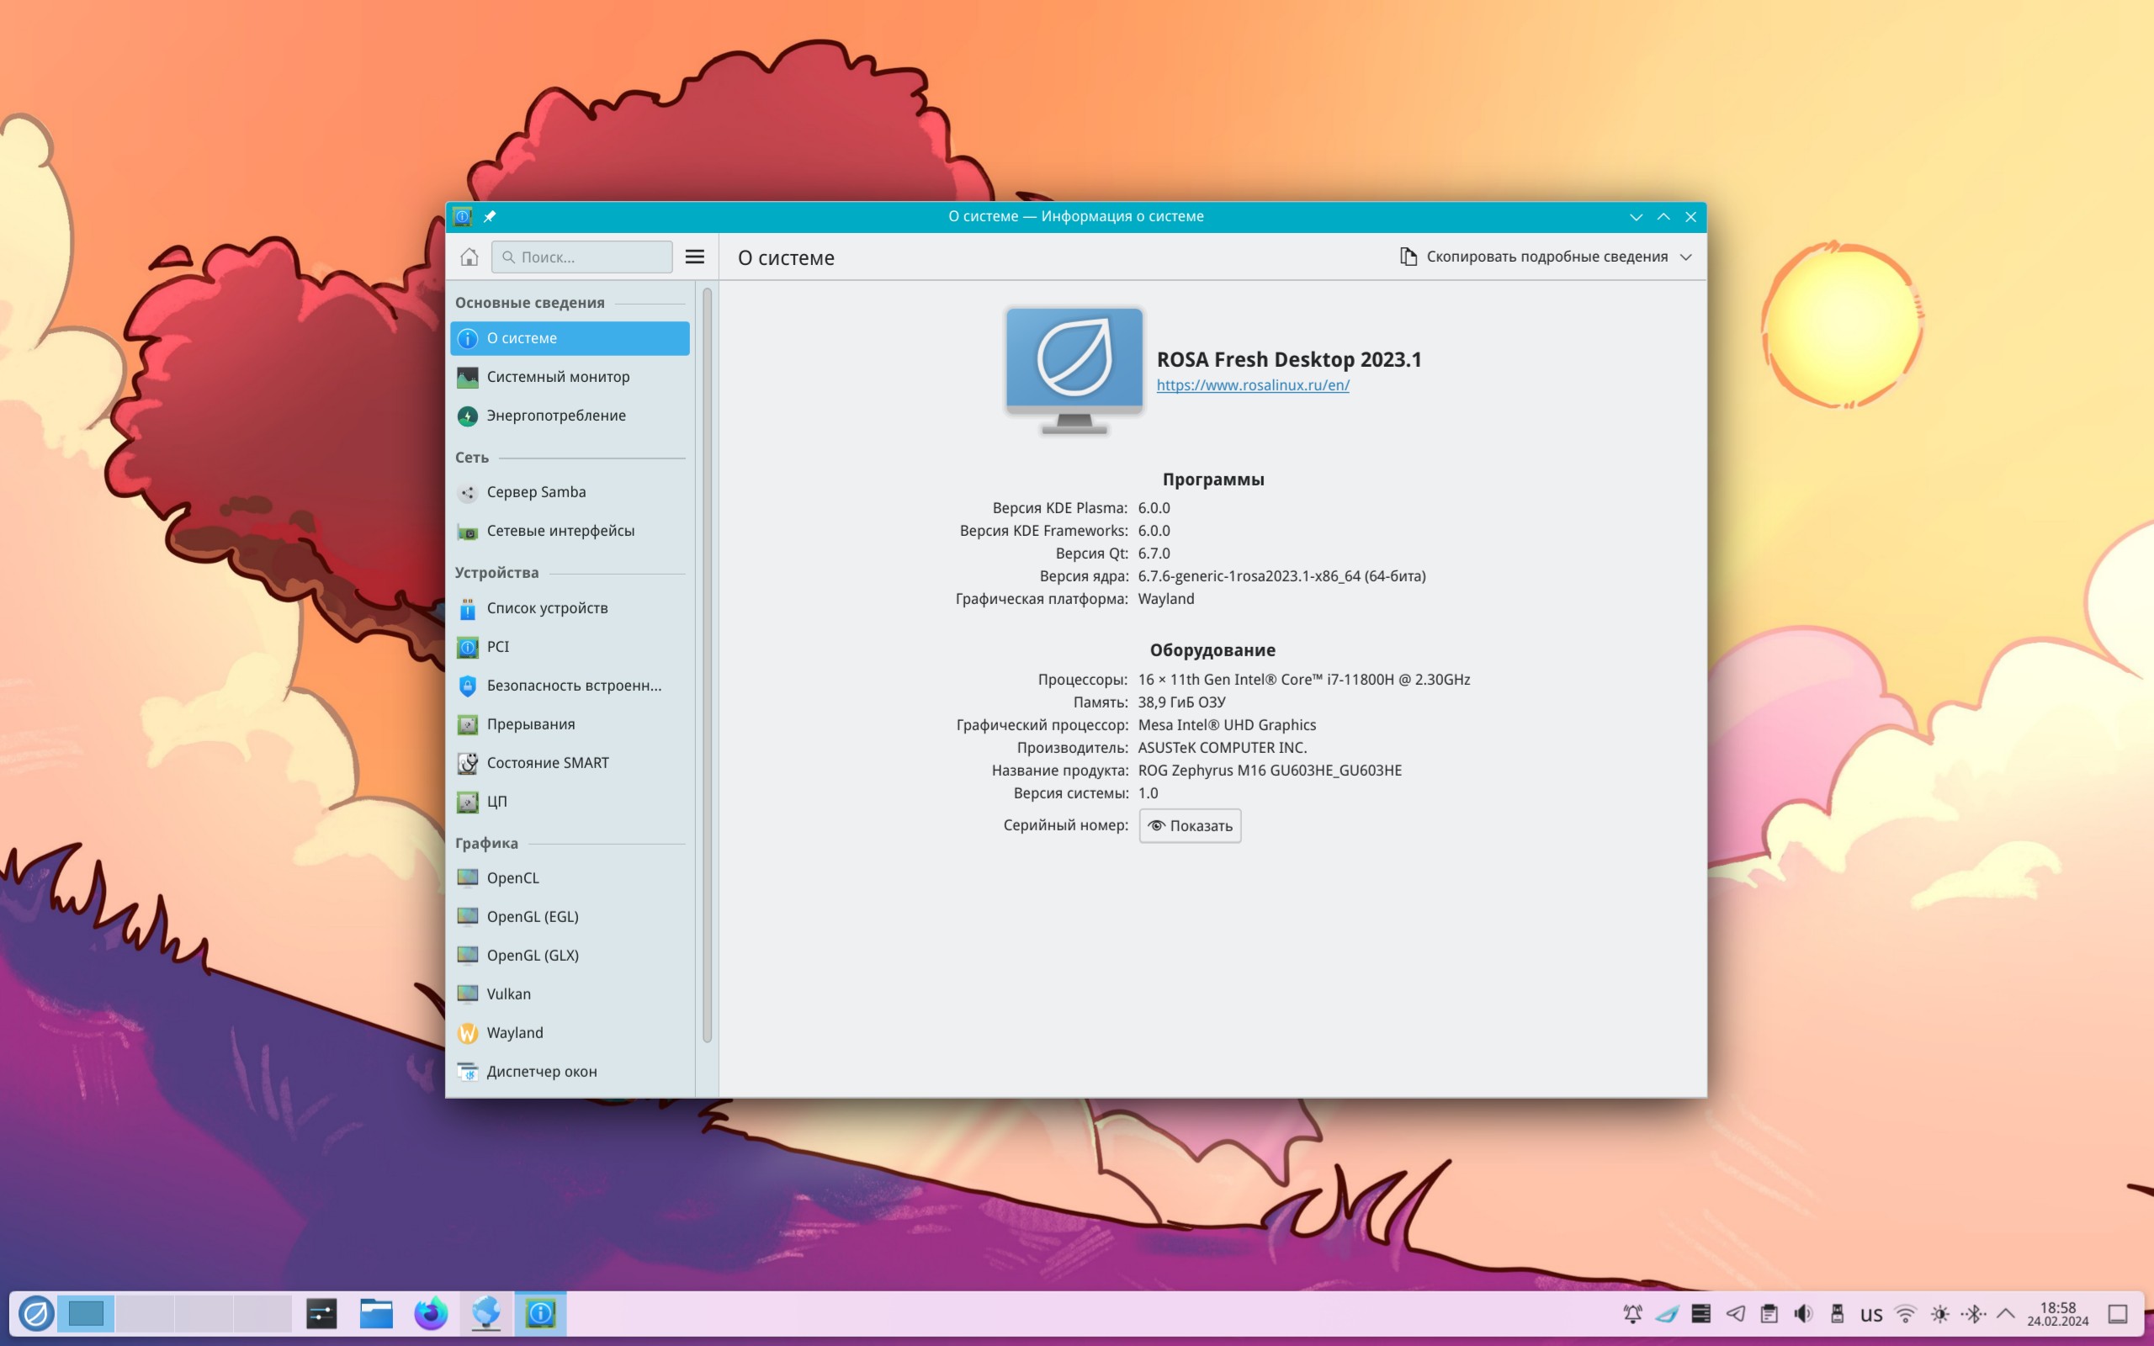The image size is (2154, 1346).
Task: Select the PCI sidebar item
Action: click(497, 647)
